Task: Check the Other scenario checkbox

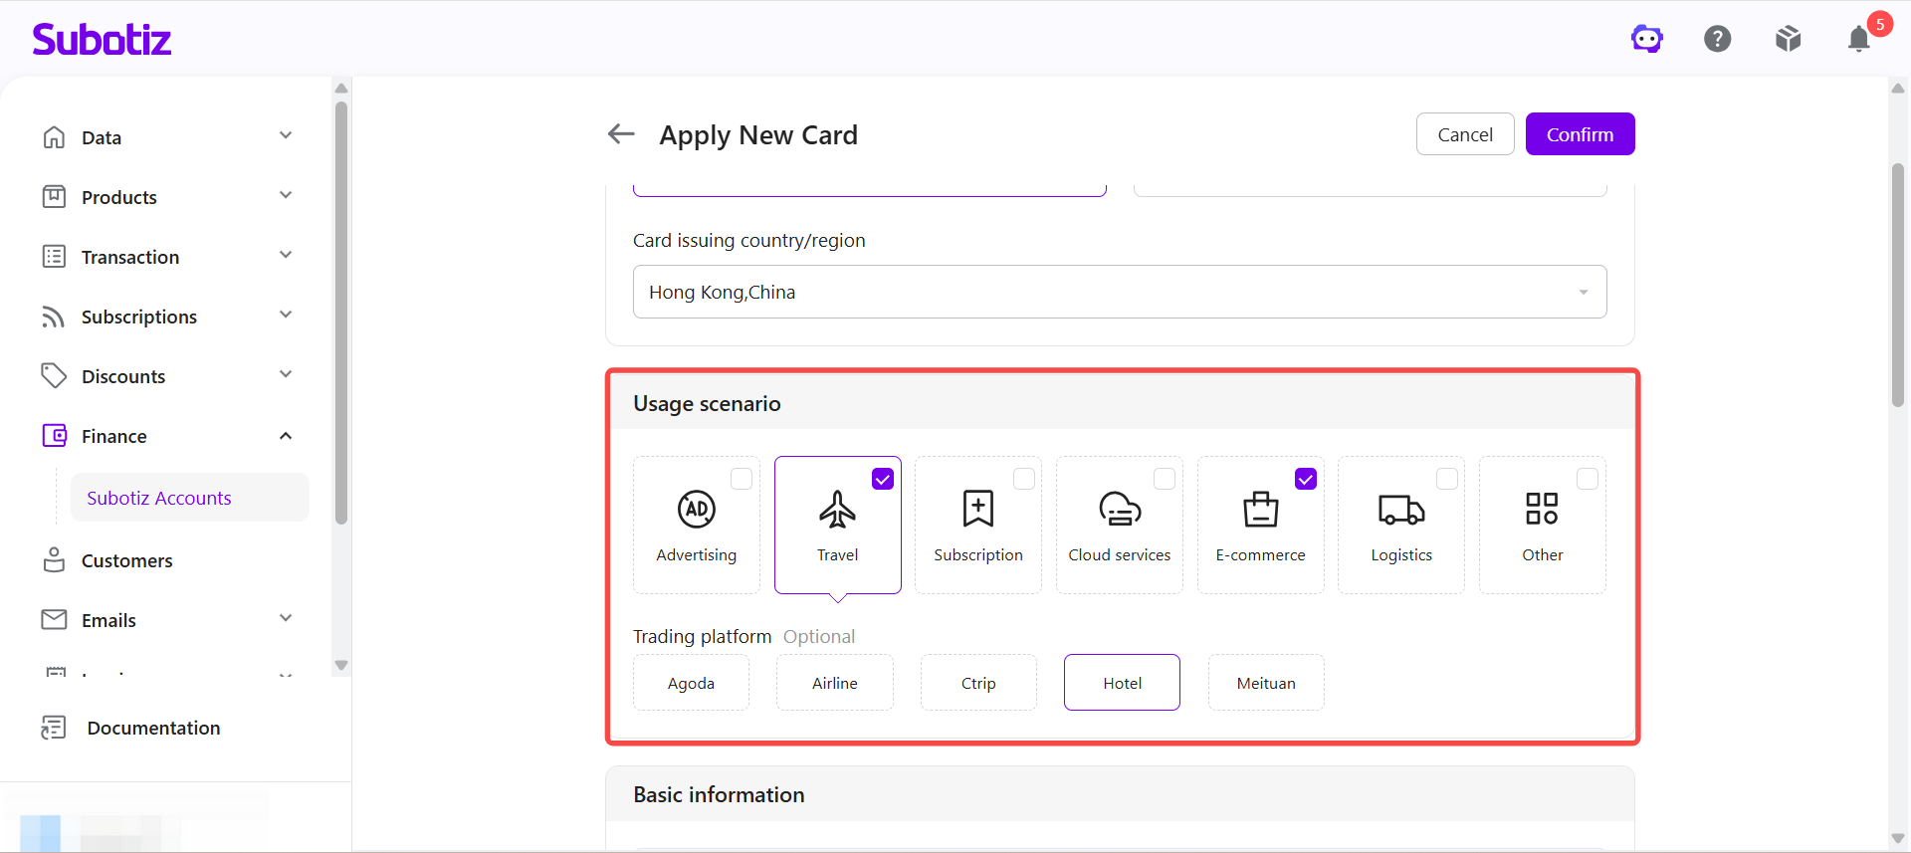Action: tap(1588, 479)
